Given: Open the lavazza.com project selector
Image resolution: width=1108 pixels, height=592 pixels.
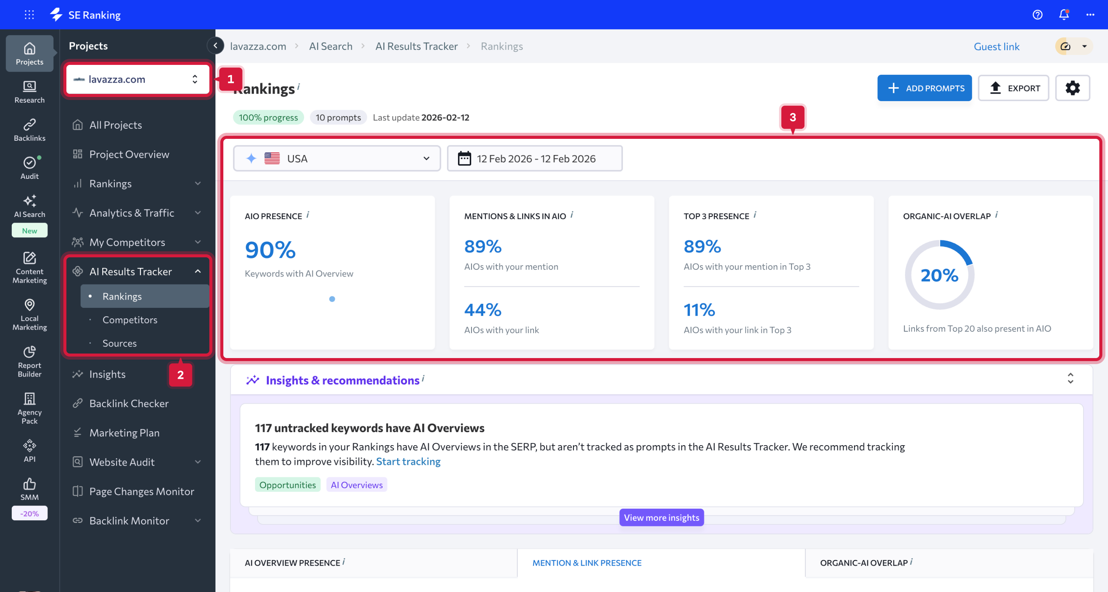Looking at the screenshot, I should coord(137,79).
